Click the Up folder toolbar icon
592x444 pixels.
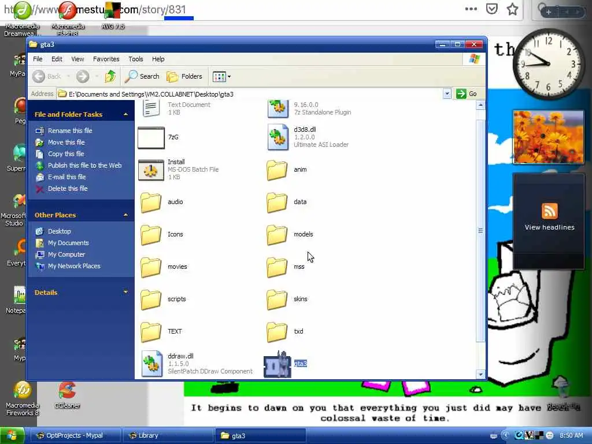pos(110,76)
